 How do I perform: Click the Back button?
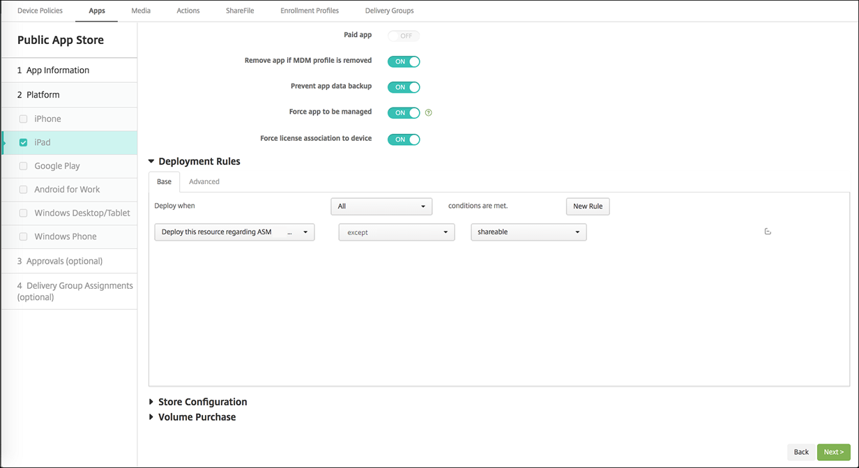point(801,452)
